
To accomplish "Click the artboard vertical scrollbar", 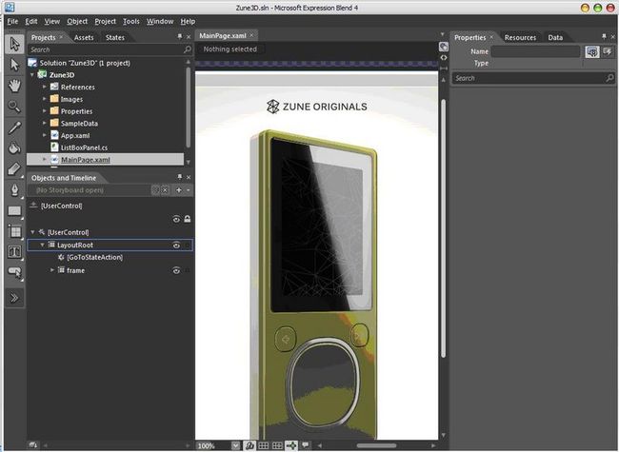I will [444, 228].
